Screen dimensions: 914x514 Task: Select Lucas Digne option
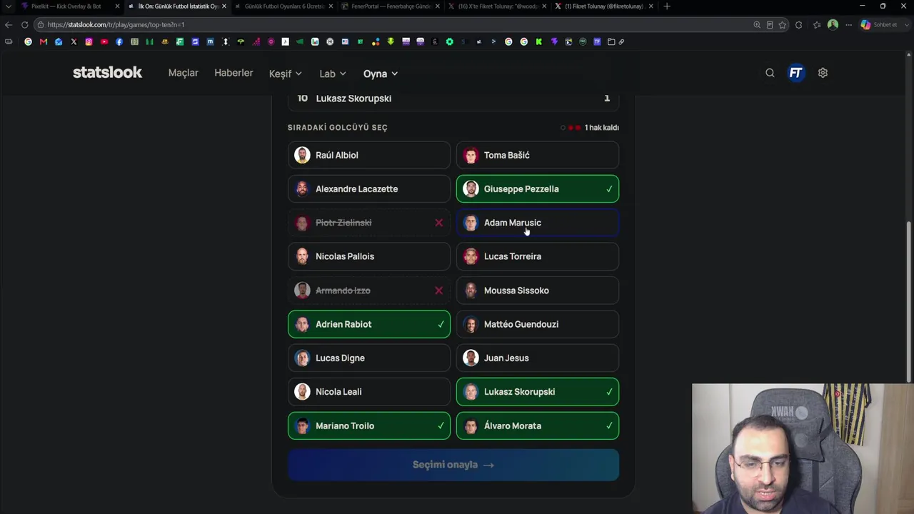tap(369, 358)
